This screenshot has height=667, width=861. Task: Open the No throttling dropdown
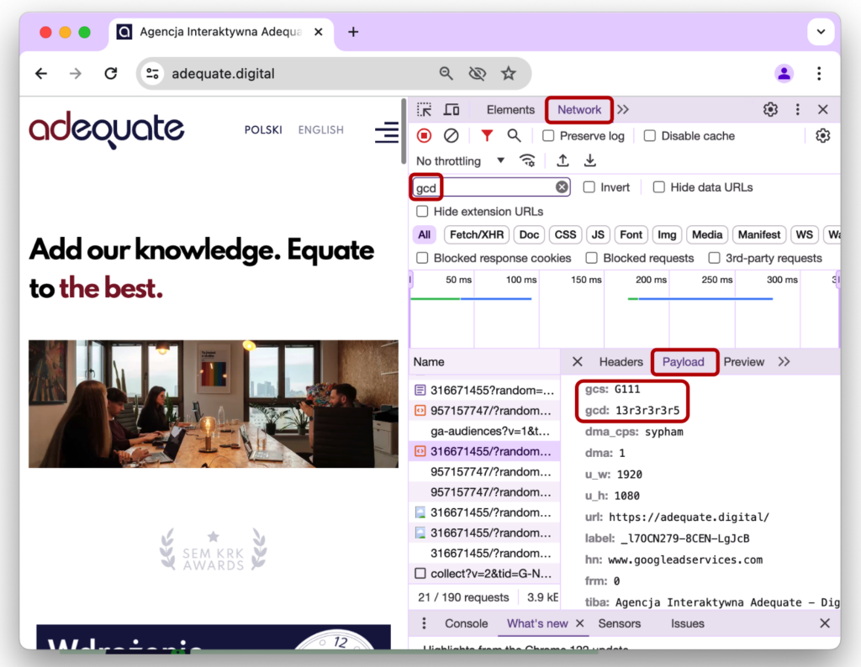click(460, 161)
